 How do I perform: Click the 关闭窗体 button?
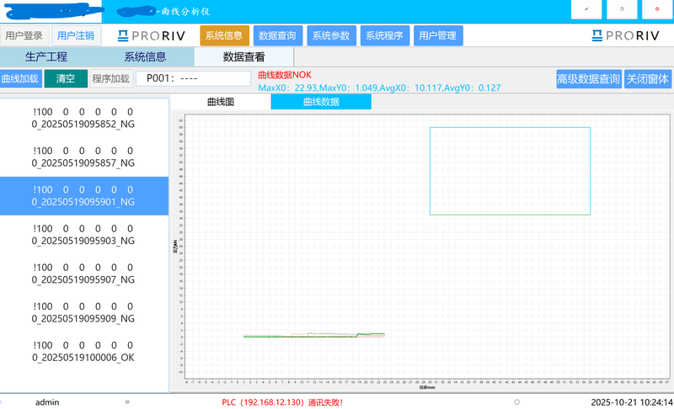pyautogui.click(x=648, y=79)
